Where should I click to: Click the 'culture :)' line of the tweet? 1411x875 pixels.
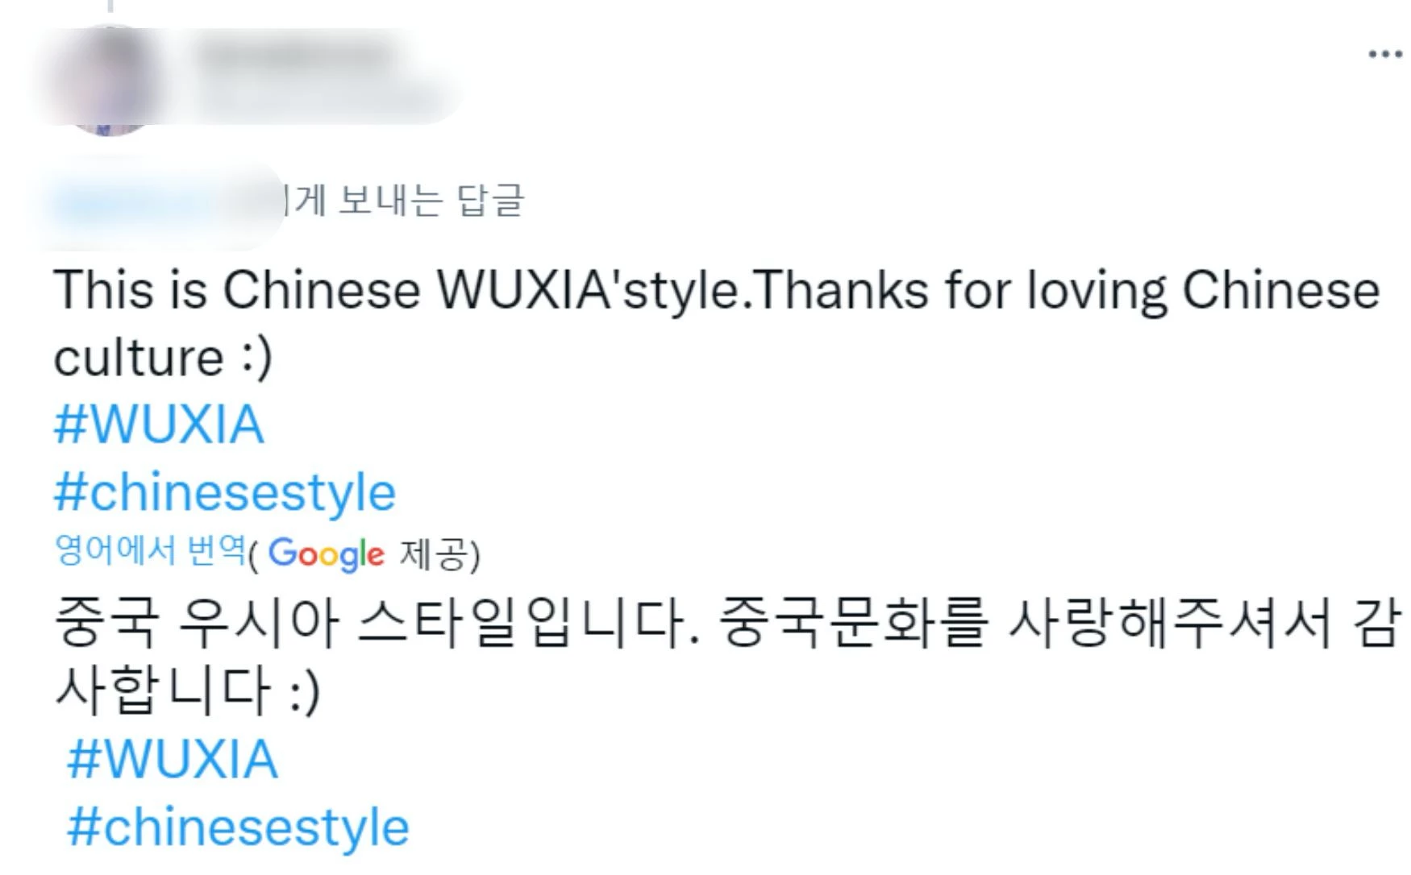click(x=164, y=358)
